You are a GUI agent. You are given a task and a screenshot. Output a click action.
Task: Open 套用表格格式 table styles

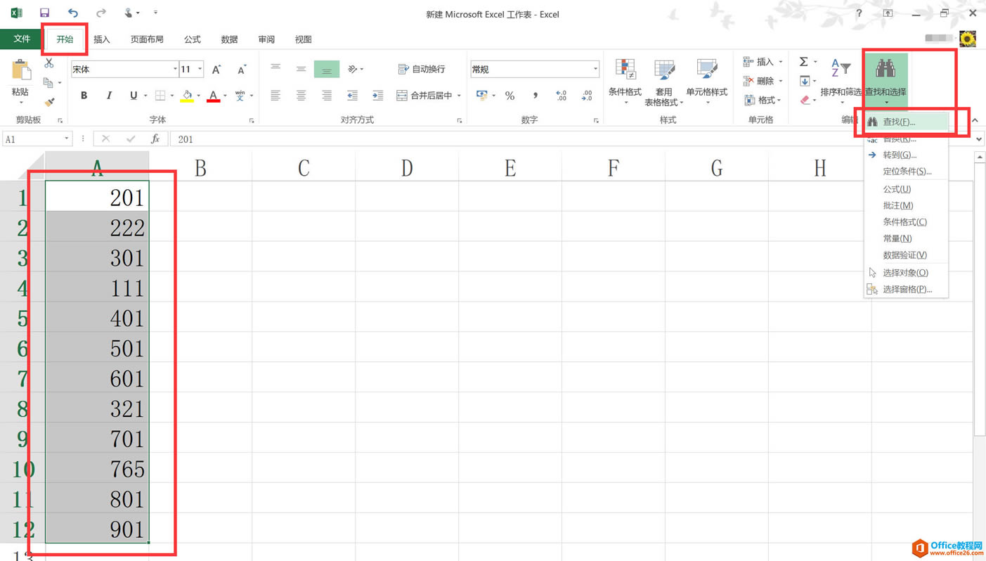[x=664, y=82]
